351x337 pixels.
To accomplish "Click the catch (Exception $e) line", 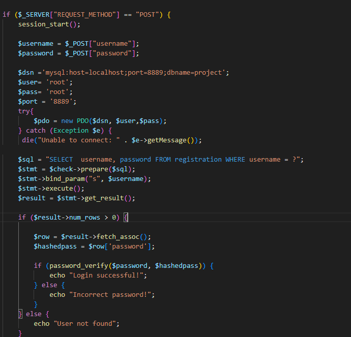I will 65,130.
